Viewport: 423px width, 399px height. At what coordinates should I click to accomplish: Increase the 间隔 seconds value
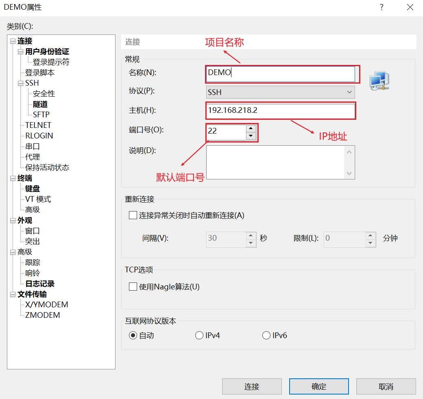point(251,235)
